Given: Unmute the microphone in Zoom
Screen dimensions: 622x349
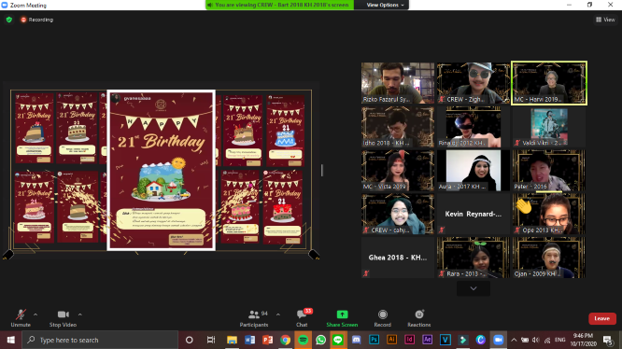Looking at the screenshot, I should (x=21, y=318).
